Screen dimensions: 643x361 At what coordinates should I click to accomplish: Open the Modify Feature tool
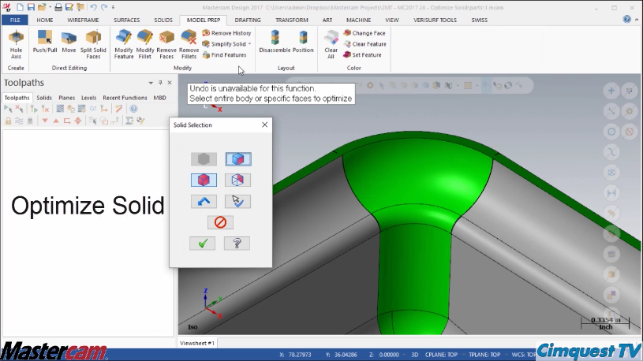[x=123, y=44]
